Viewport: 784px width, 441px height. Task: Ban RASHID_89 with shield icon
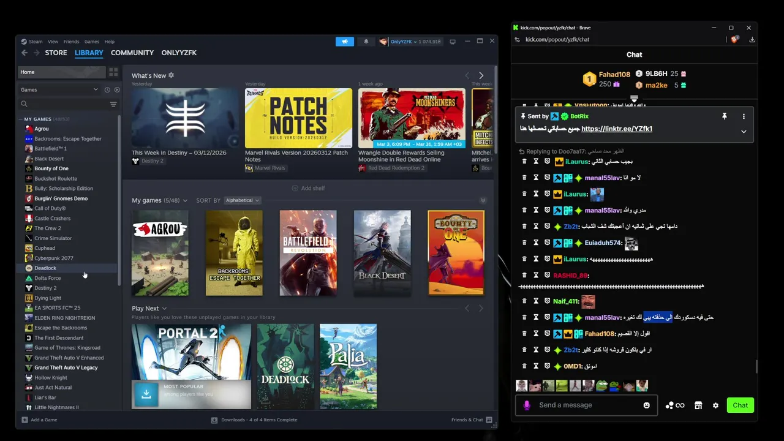click(547, 276)
